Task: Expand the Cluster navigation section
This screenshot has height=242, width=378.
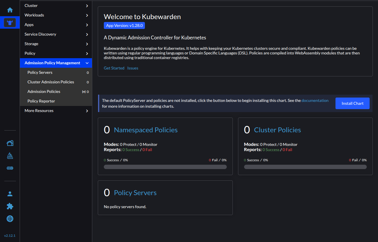Action: click(x=56, y=5)
